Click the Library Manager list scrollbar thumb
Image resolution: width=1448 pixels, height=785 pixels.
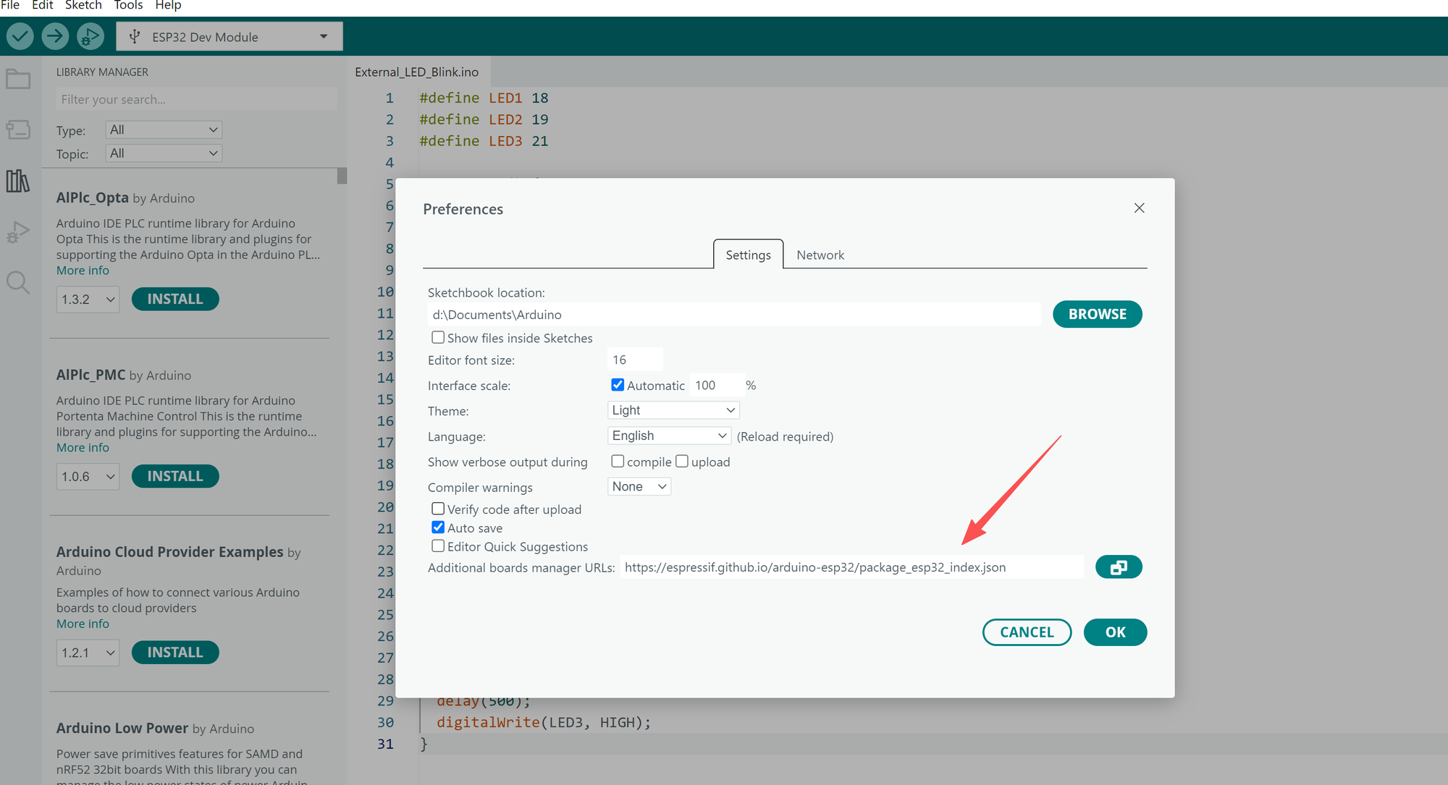pos(342,176)
